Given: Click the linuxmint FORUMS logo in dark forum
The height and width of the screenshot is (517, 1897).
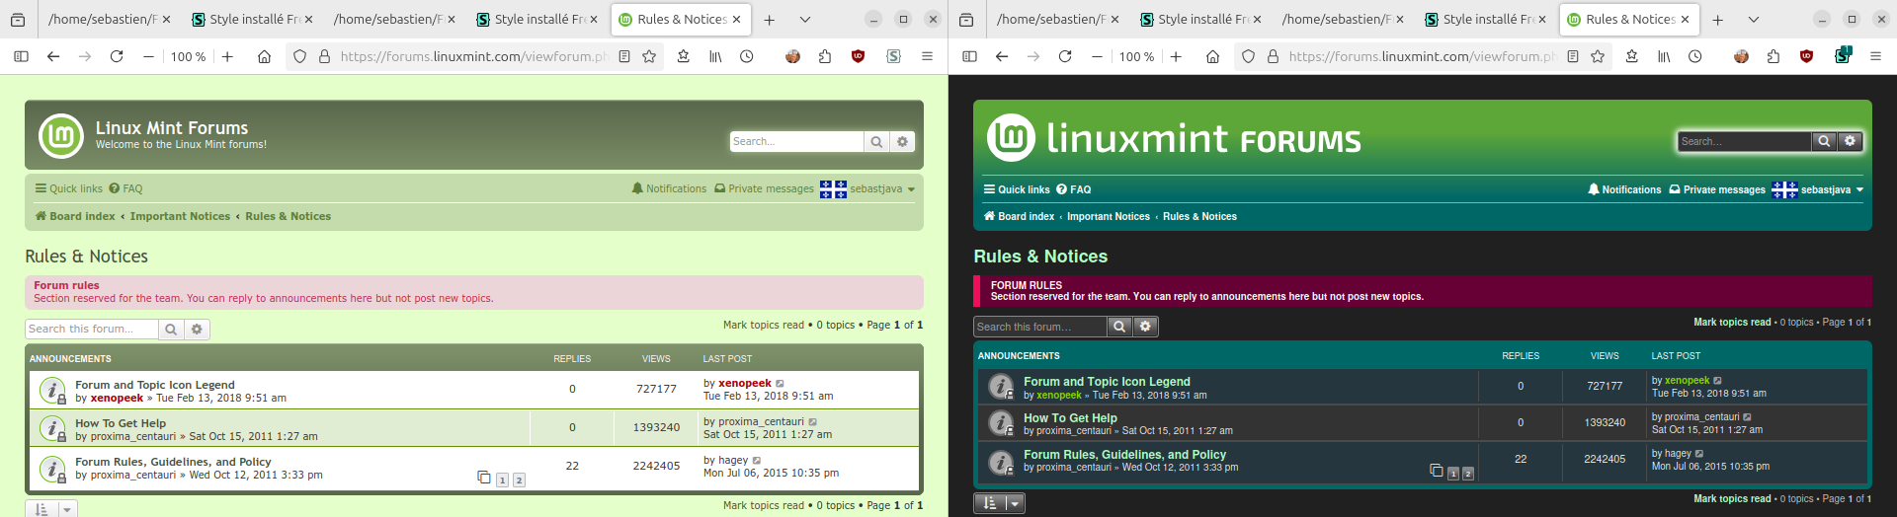Looking at the screenshot, I should pos(1175,138).
